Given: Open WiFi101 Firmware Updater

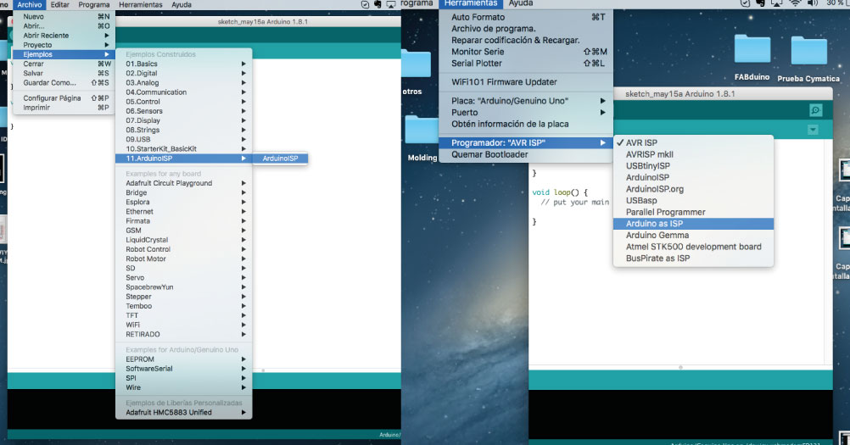Looking at the screenshot, I should [526, 82].
